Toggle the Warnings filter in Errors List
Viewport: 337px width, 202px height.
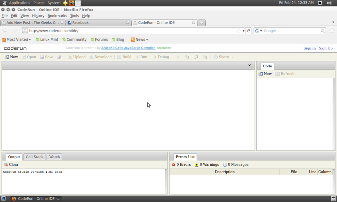[207, 165]
